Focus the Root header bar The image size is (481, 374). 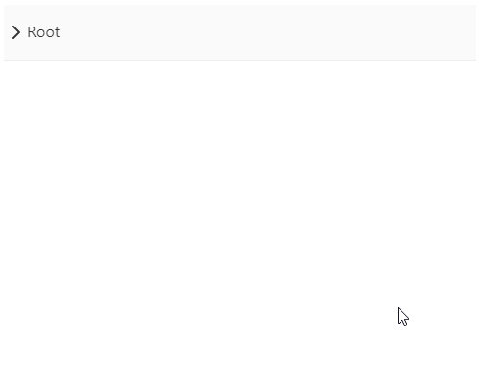(240, 32)
